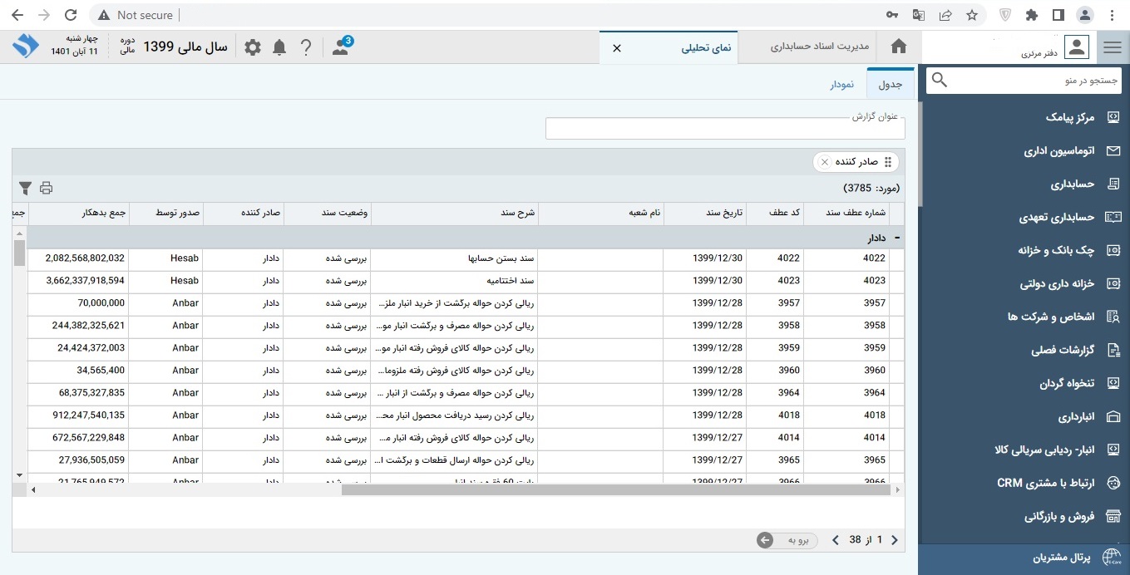Toggle the hamburger menu icon
Image resolution: width=1130 pixels, height=575 pixels.
1113,48
